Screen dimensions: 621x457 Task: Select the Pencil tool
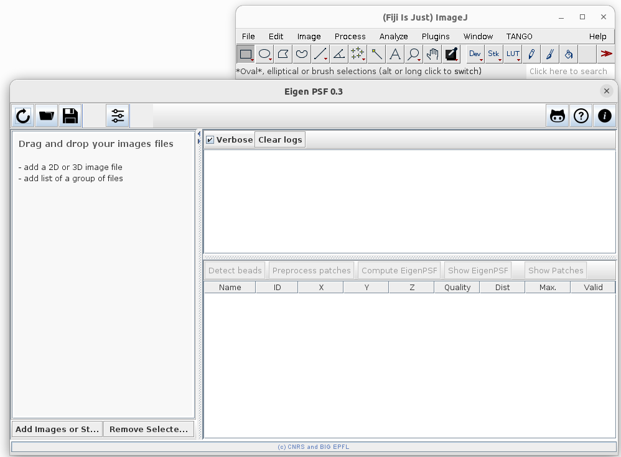click(531, 54)
